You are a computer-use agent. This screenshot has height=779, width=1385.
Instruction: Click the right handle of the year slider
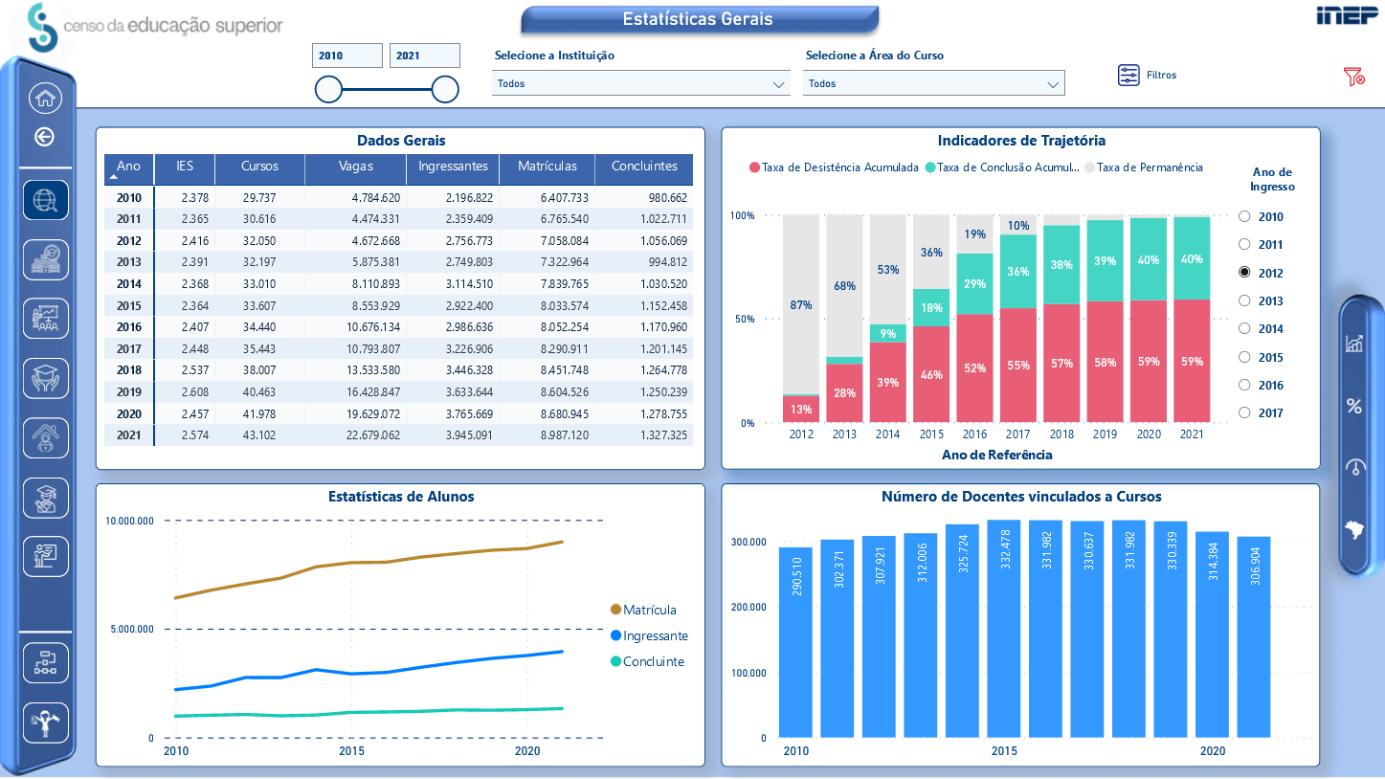pyautogui.click(x=445, y=90)
